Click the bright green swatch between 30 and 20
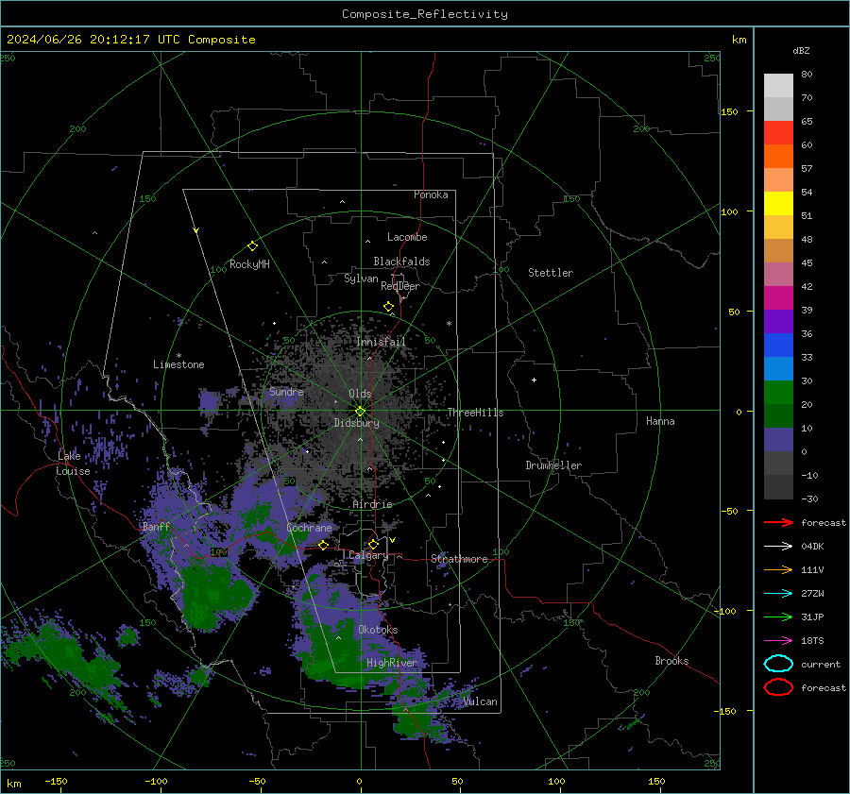 click(778, 393)
